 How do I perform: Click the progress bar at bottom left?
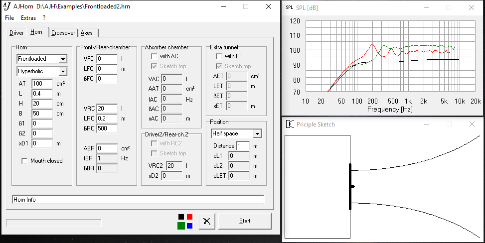pos(53,223)
